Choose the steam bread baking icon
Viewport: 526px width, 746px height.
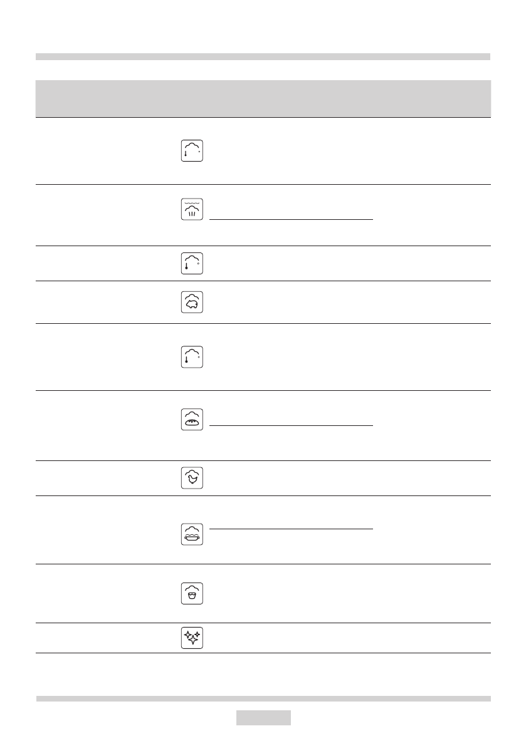tap(192, 419)
